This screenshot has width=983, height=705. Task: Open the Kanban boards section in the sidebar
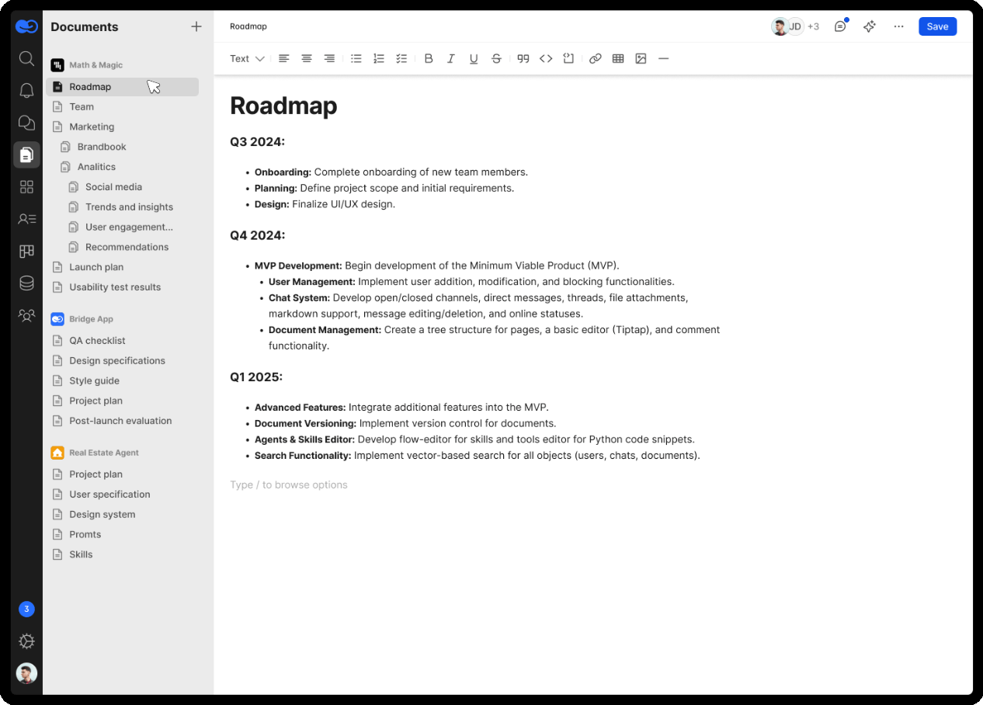click(26, 251)
